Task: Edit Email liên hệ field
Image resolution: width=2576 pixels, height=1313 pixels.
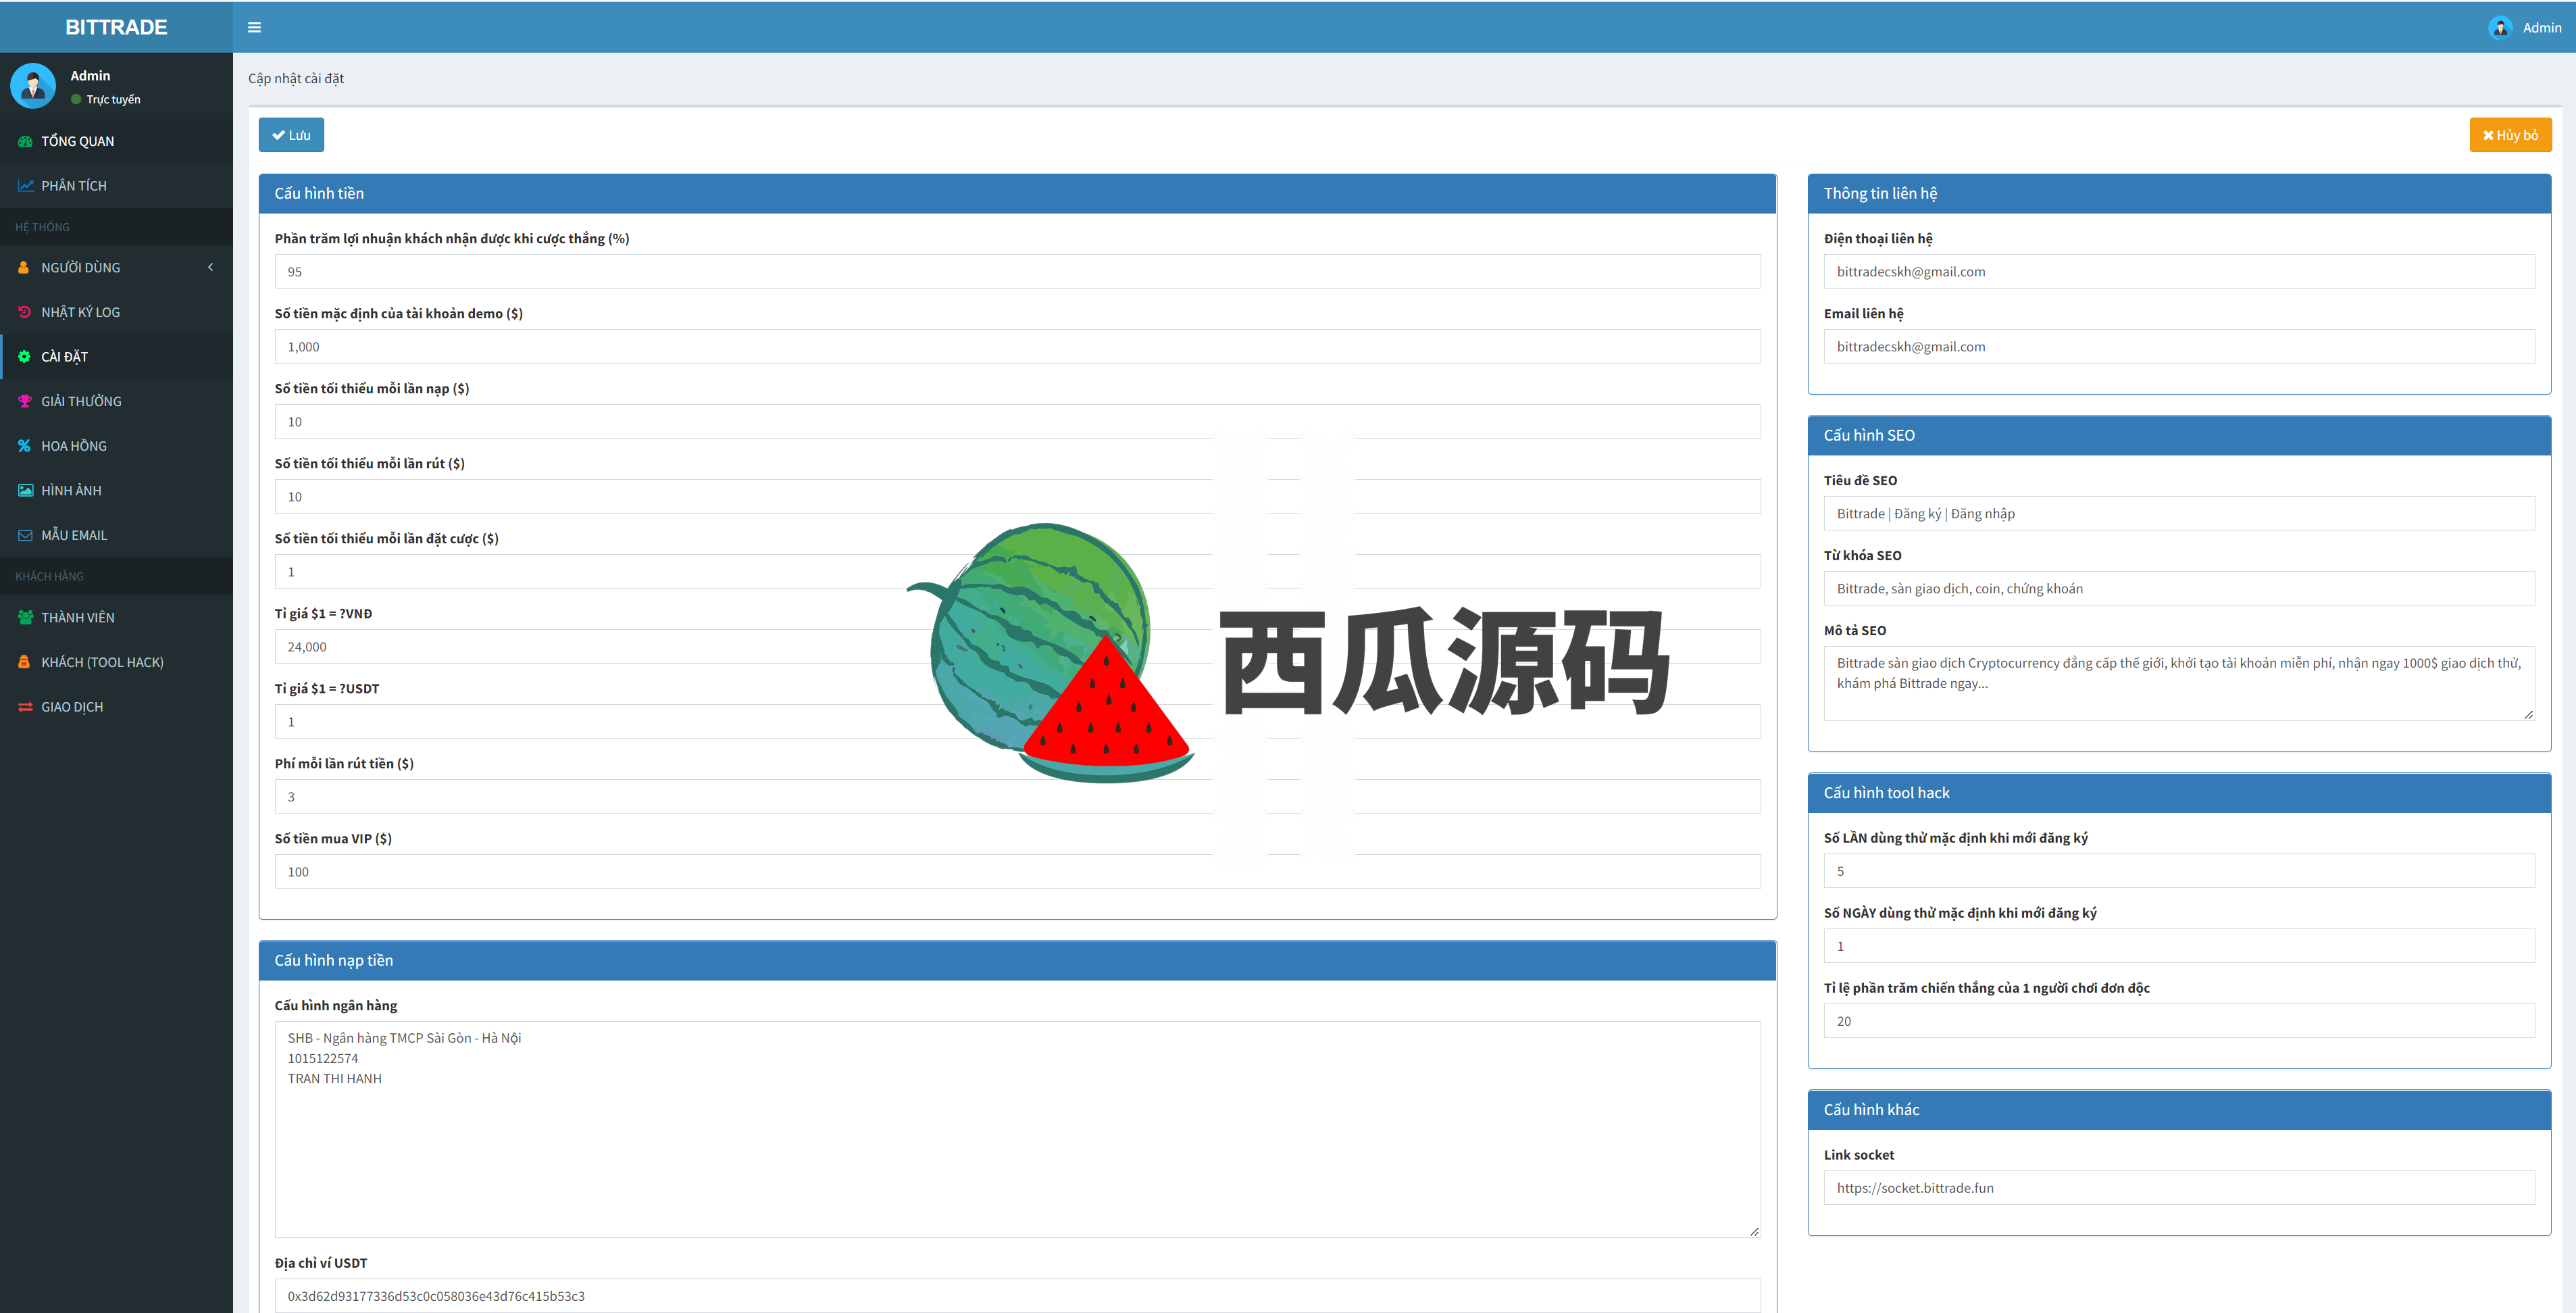Action: [x=2179, y=346]
